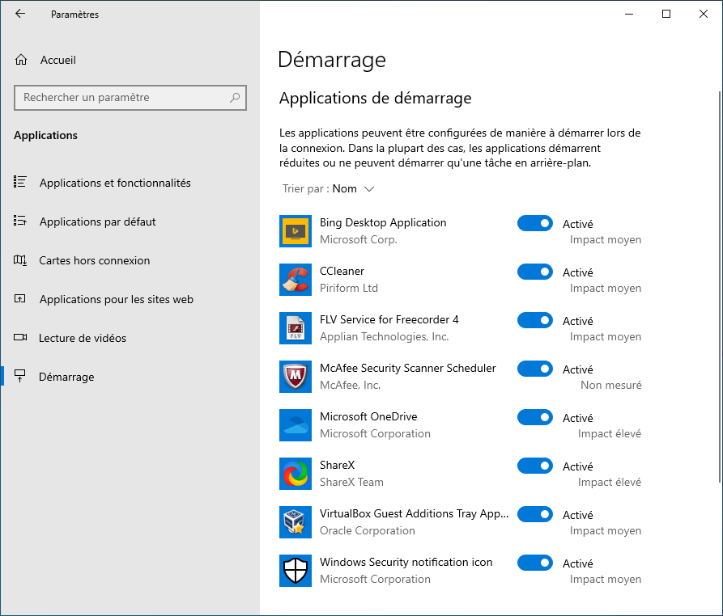Turn off Windows Security notification icon toggle

(x=535, y=563)
